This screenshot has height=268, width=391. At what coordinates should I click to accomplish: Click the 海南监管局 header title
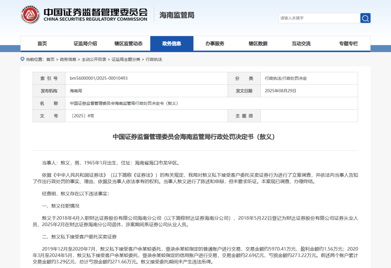pyautogui.click(x=177, y=15)
